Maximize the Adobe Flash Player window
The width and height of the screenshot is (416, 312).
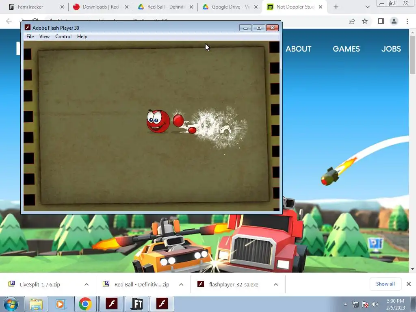pyautogui.click(x=259, y=28)
